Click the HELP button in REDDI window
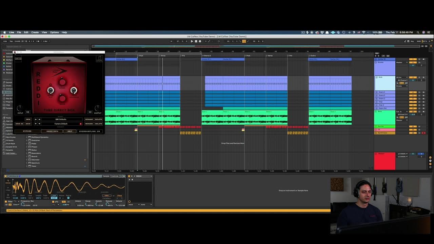 coord(70,131)
